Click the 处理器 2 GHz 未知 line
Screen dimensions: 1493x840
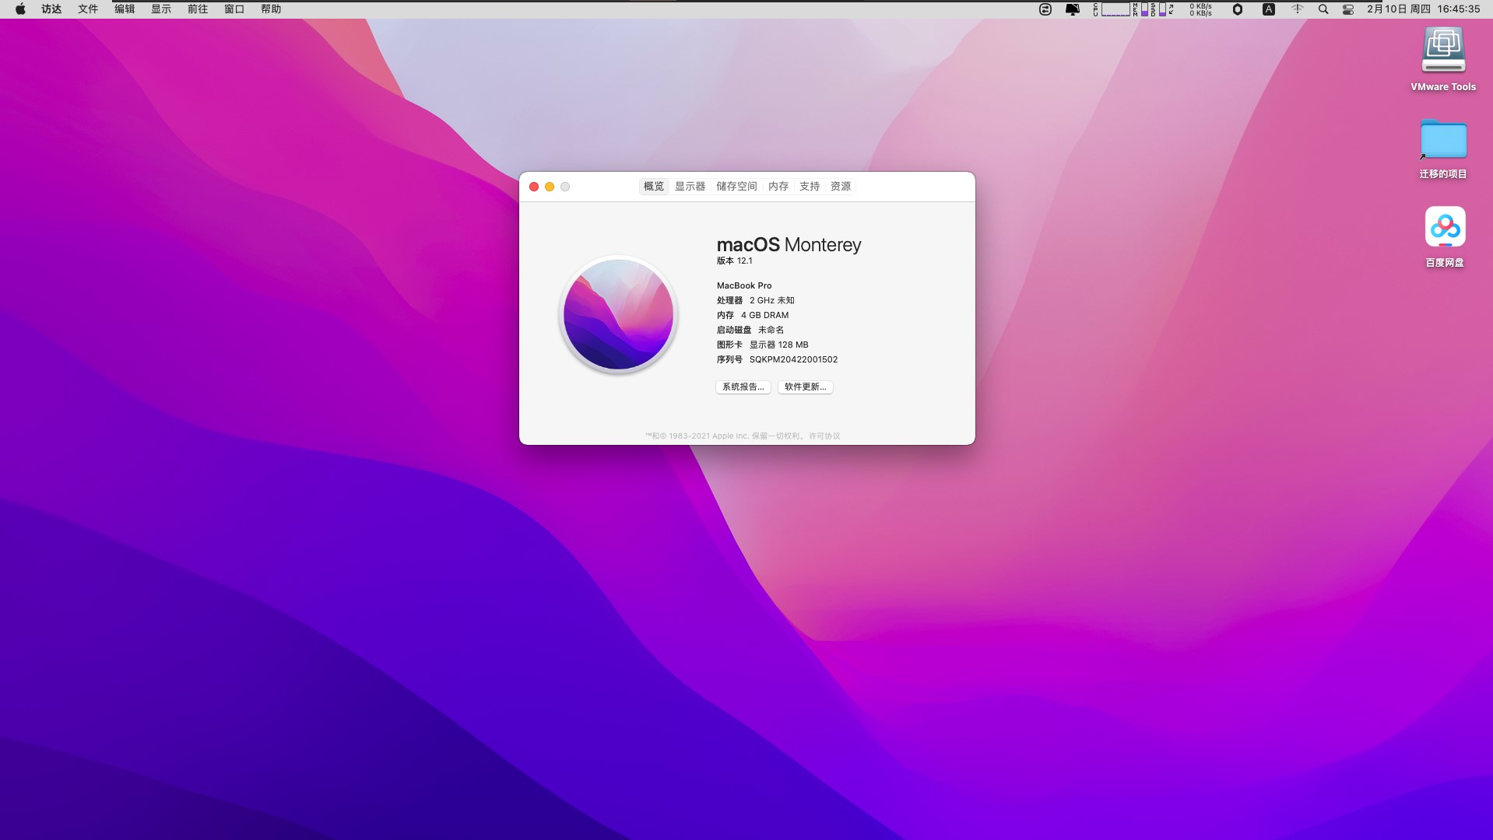(x=756, y=300)
